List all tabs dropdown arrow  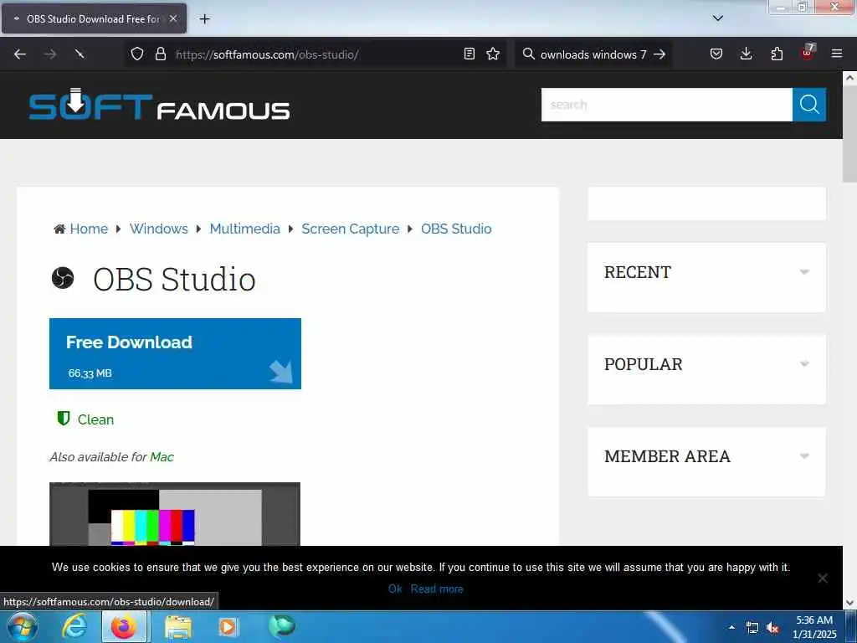click(718, 18)
